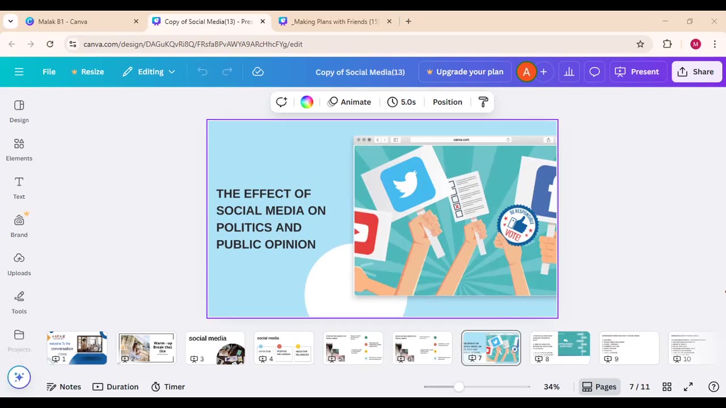Open the Present options button
This screenshot has height=408, width=726.
(x=638, y=72)
